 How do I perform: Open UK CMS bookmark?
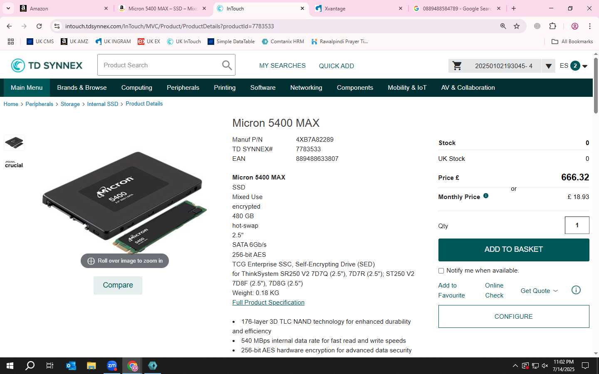point(40,42)
